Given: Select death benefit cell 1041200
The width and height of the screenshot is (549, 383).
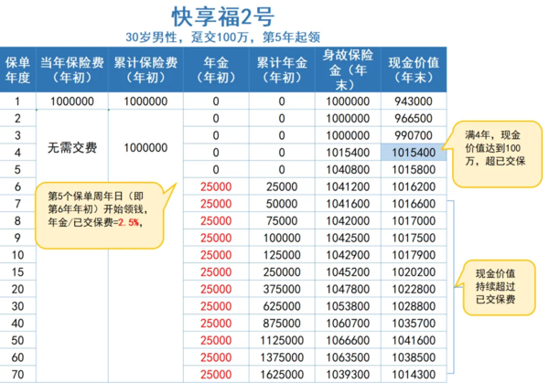Looking at the screenshot, I should pyautogui.click(x=348, y=186).
